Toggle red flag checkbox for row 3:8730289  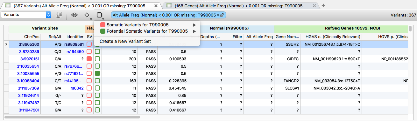pos(89,51)
